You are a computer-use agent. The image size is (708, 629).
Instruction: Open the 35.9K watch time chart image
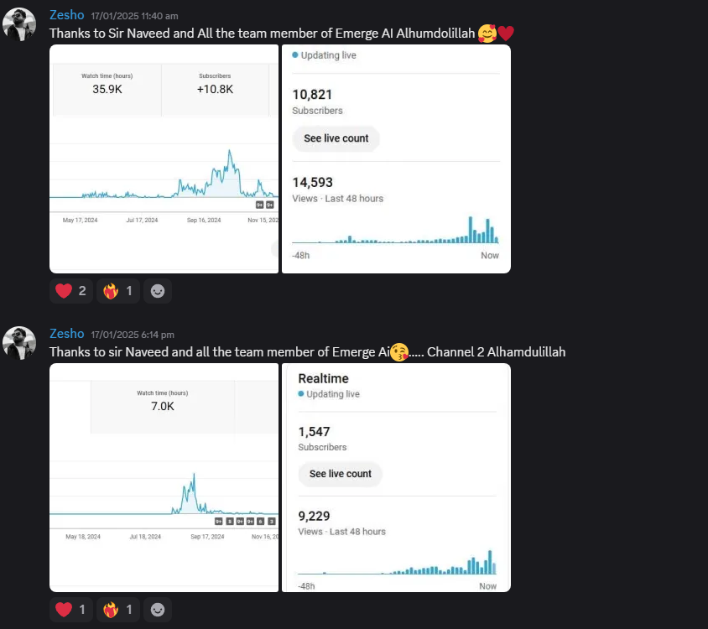click(x=164, y=159)
